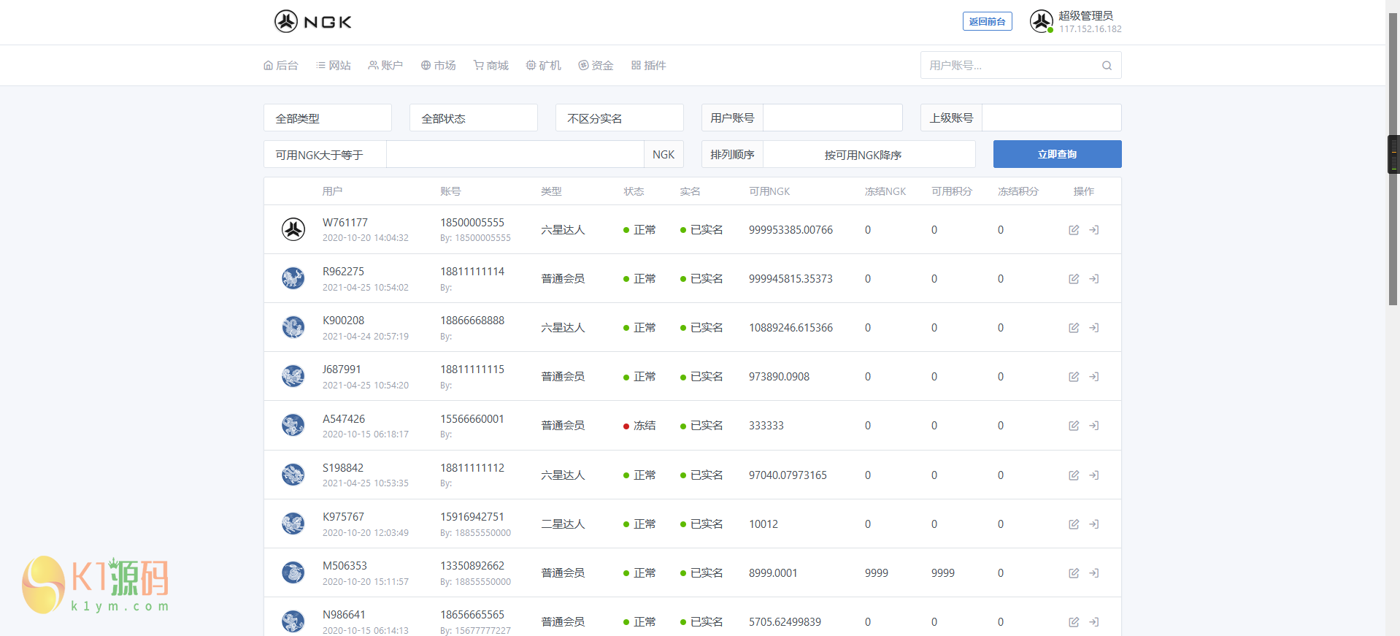Click the search magnifier icon in top bar
Screen dimensions: 1400x636
[1107, 66]
